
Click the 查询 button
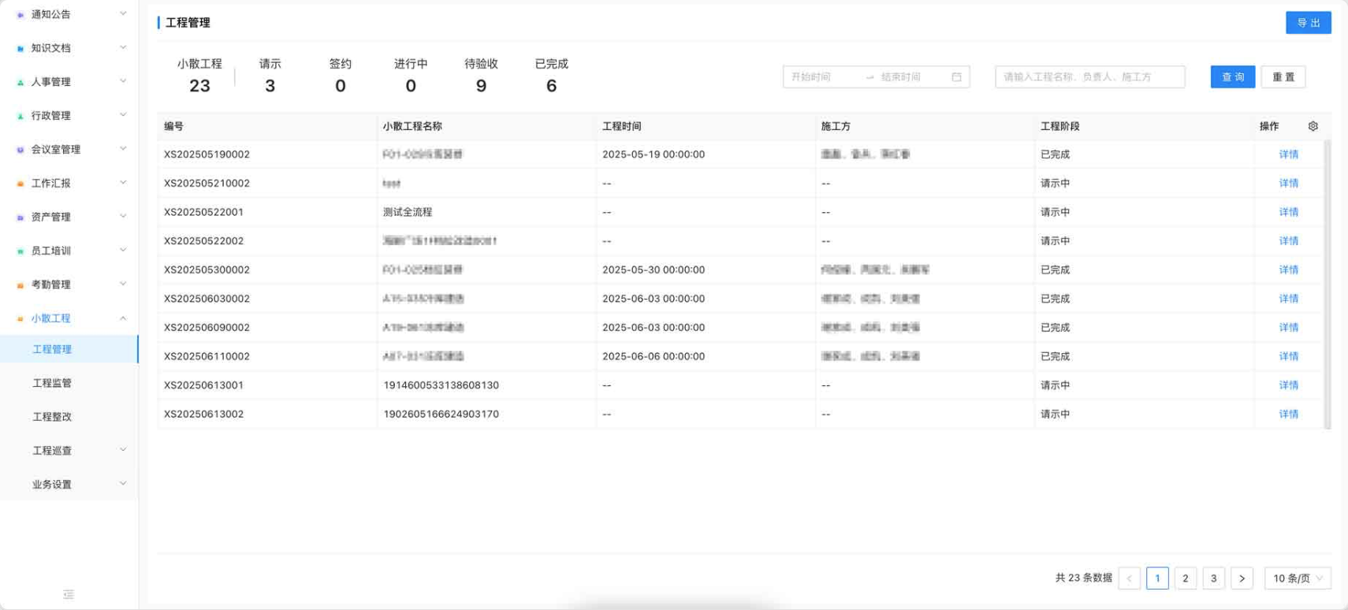(x=1233, y=77)
